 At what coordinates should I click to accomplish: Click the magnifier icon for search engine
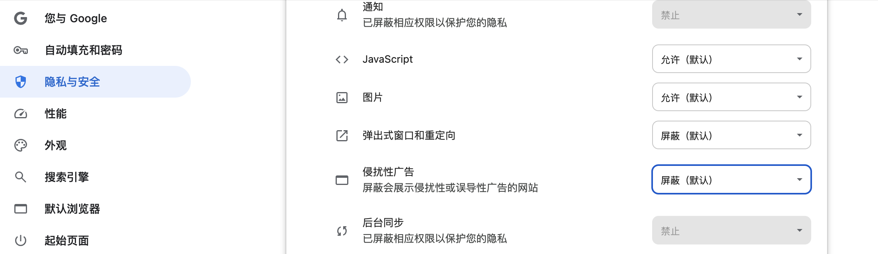coord(21,177)
